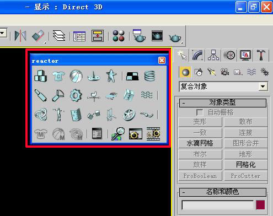Create Deforming Mesh Collection star figure icon

(111, 76)
